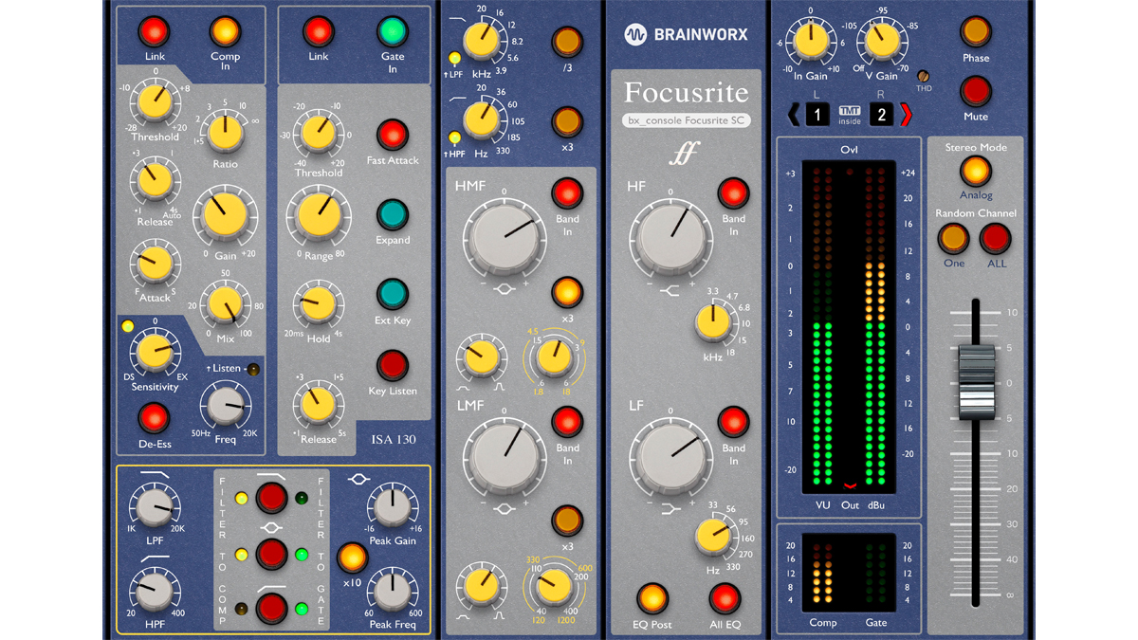Go to next channel with the red right arrow

pos(906,115)
